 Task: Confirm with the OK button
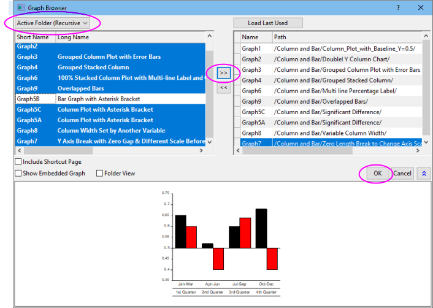[377, 173]
